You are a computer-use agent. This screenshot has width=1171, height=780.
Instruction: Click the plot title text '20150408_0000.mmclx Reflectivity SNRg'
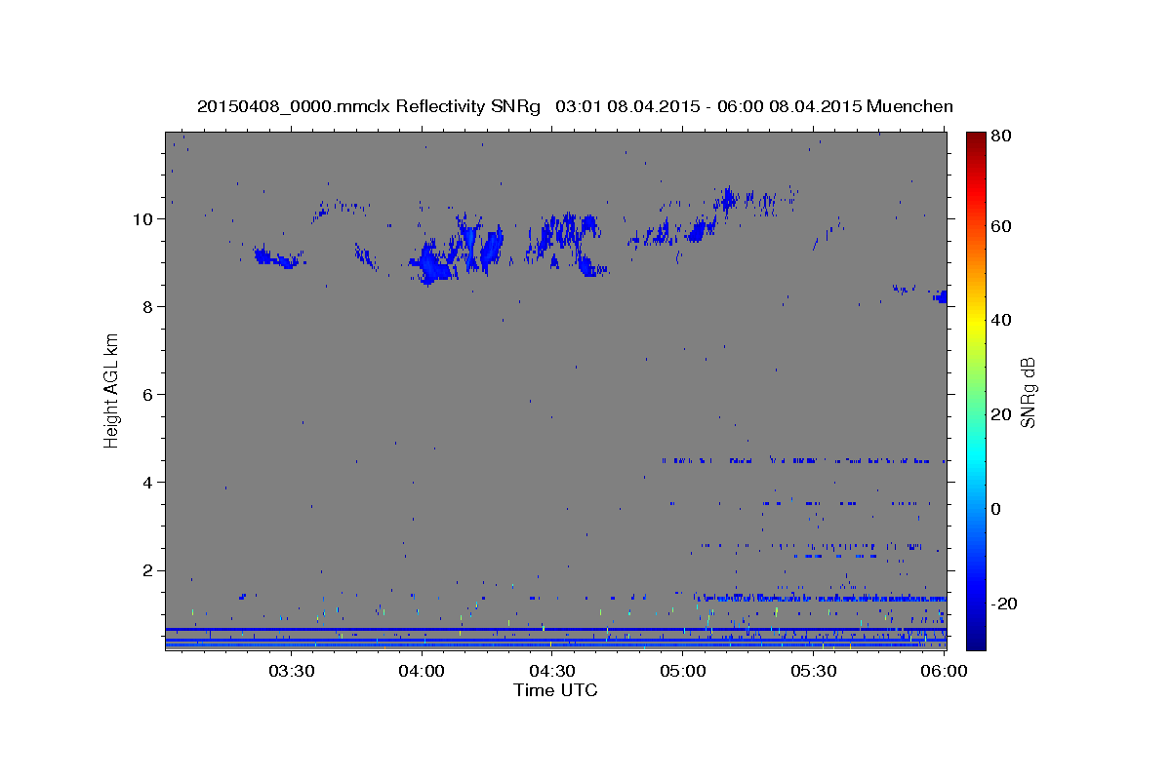[x=369, y=106]
